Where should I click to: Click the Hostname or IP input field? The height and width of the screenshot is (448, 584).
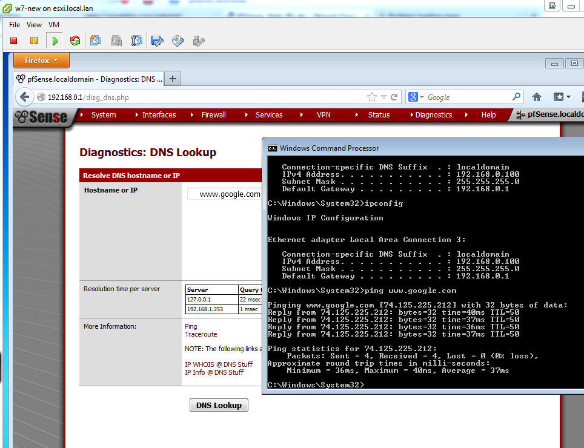(224, 194)
